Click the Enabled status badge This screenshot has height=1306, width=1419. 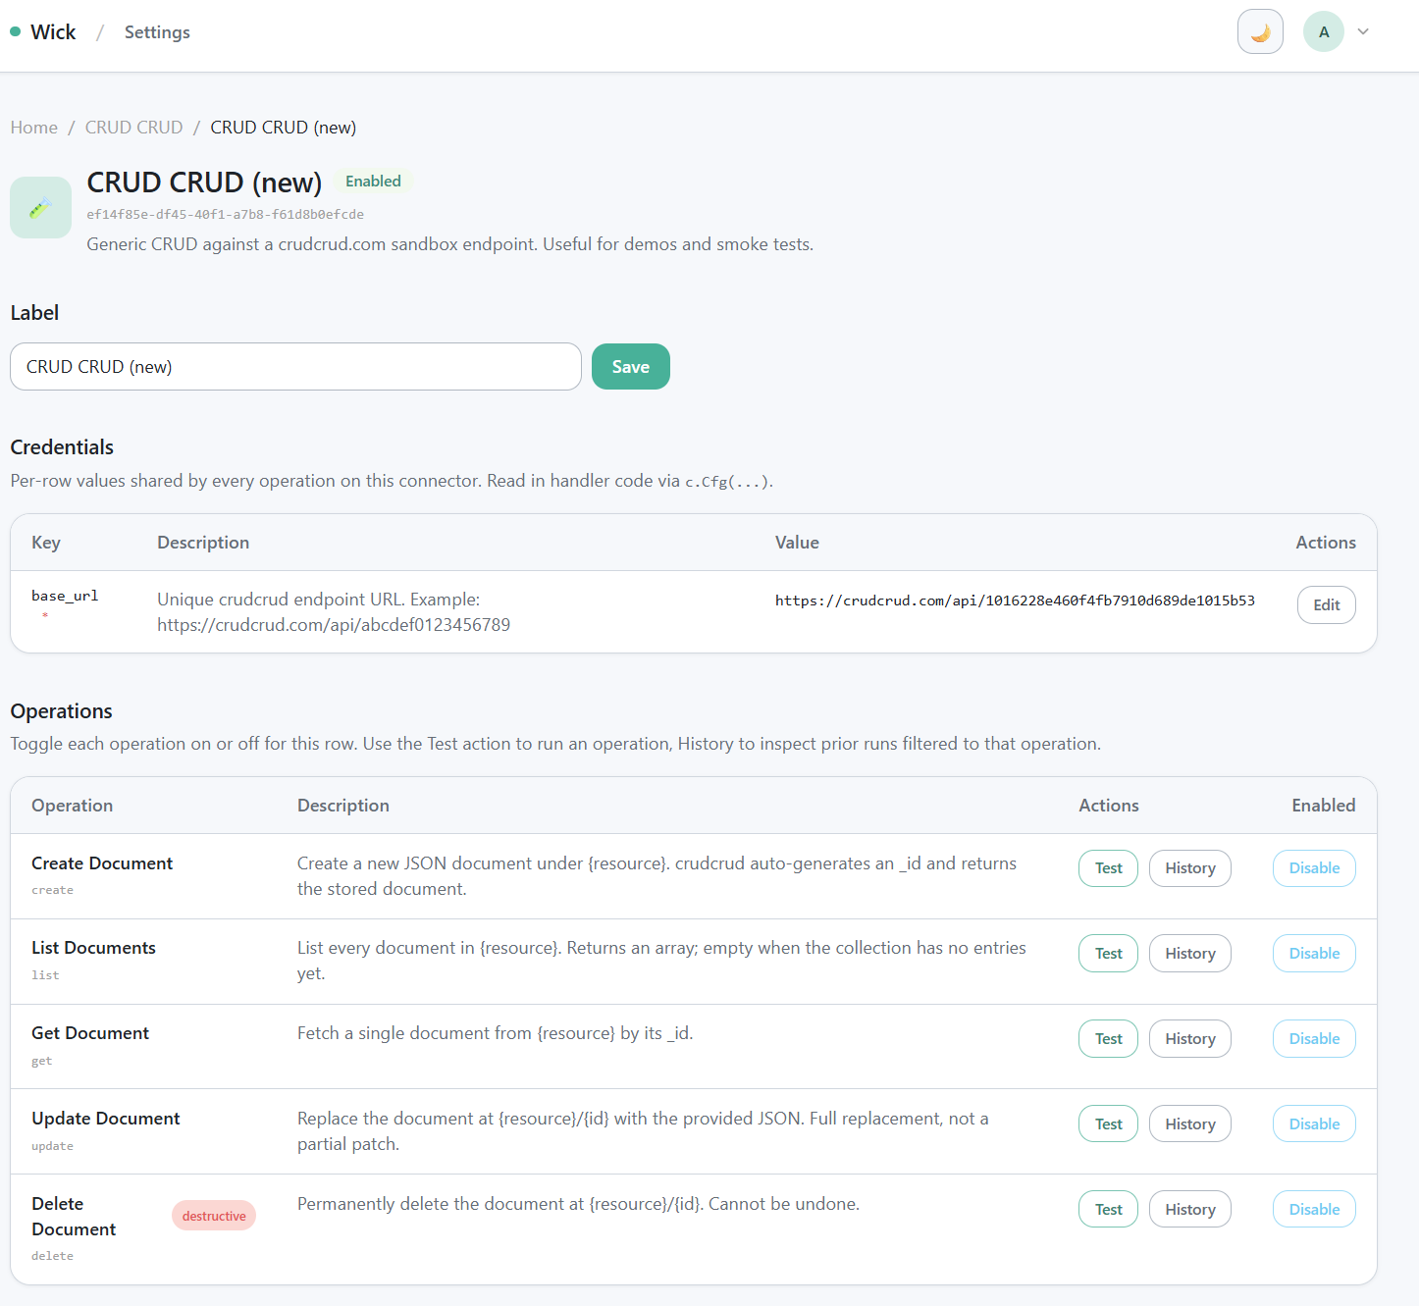373,182
